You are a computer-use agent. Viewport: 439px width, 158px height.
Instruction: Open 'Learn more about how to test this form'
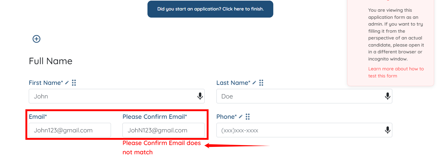(396, 72)
